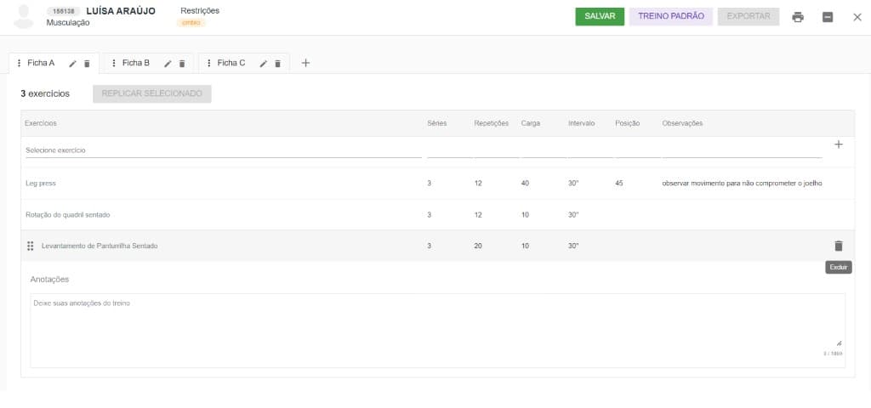Select Rotação do quadril sentado row
Image resolution: width=871 pixels, height=408 pixels.
point(438,215)
